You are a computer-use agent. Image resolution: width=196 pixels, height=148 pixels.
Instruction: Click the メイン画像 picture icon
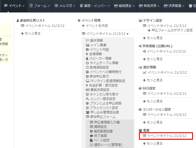click(x=88, y=45)
